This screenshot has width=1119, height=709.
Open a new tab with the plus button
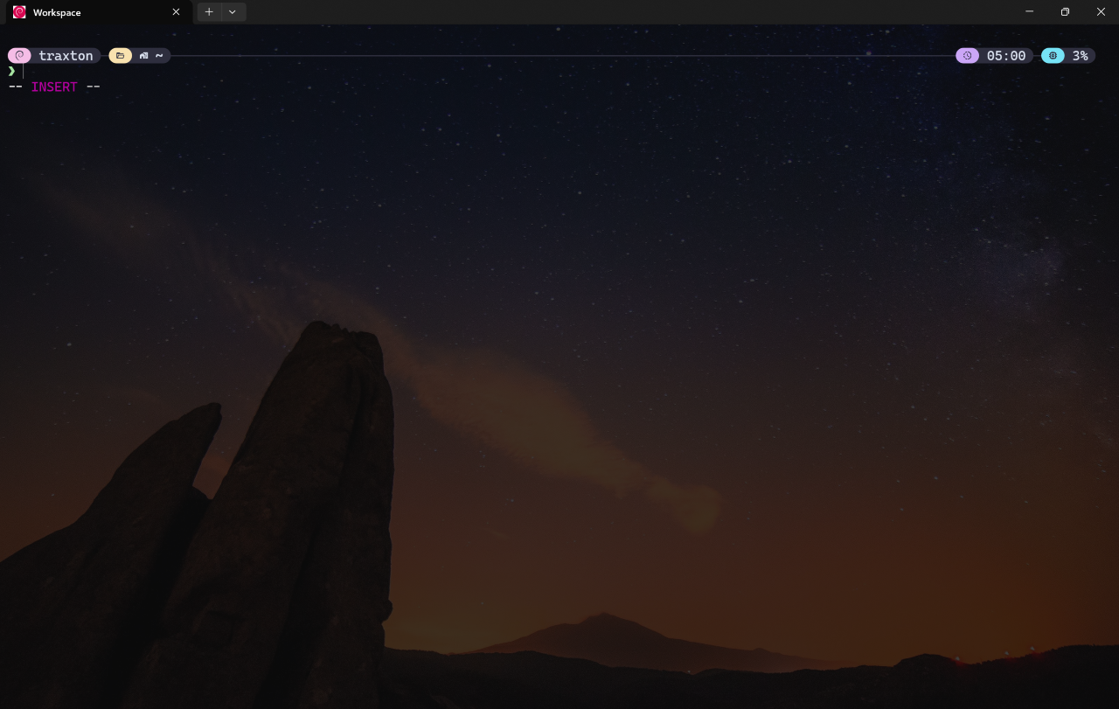[x=209, y=12]
